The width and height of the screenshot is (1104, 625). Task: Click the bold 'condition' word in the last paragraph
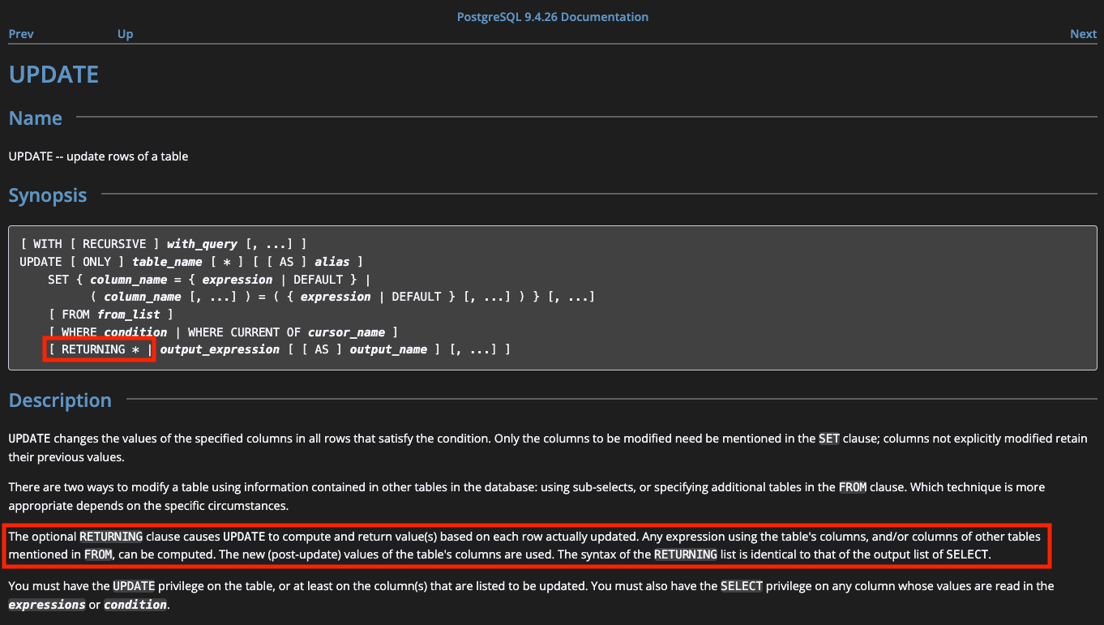click(x=135, y=605)
